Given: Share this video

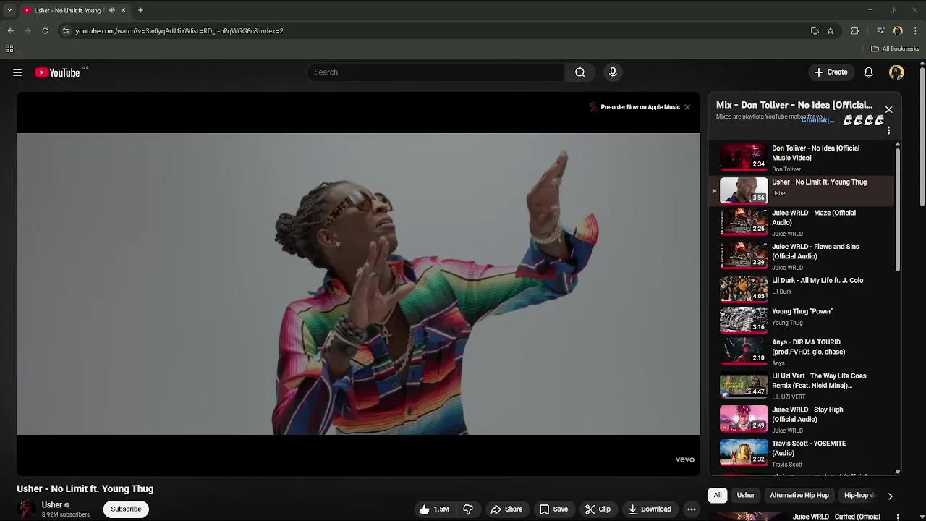Looking at the screenshot, I should pyautogui.click(x=506, y=509).
